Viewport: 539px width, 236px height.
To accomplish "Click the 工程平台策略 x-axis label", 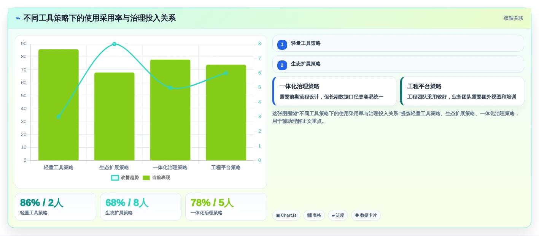I will pyautogui.click(x=226, y=168).
